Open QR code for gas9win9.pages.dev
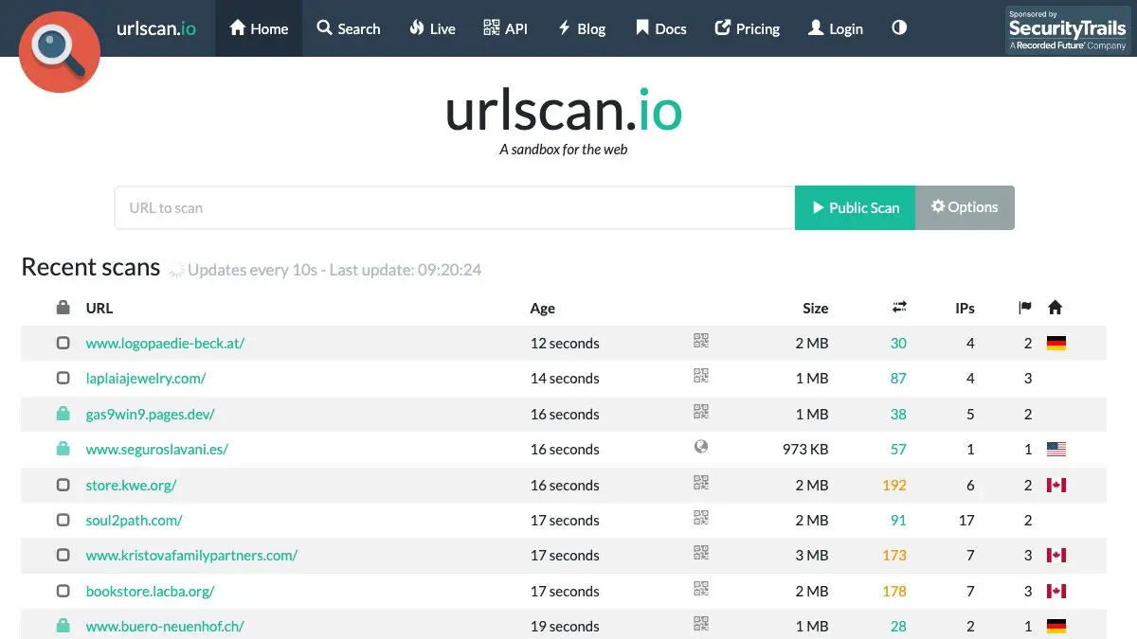This screenshot has height=639, width=1137. point(701,412)
